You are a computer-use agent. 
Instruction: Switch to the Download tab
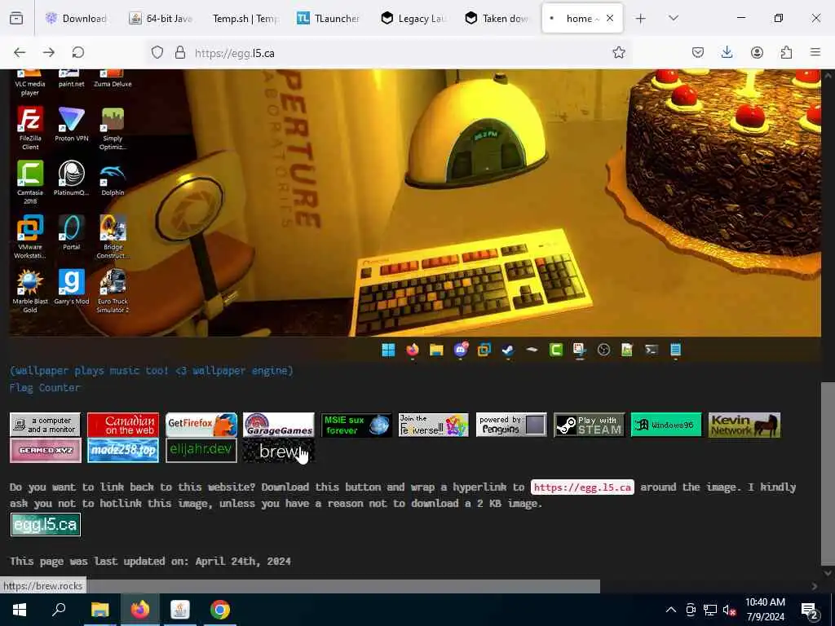pyautogui.click(x=77, y=19)
